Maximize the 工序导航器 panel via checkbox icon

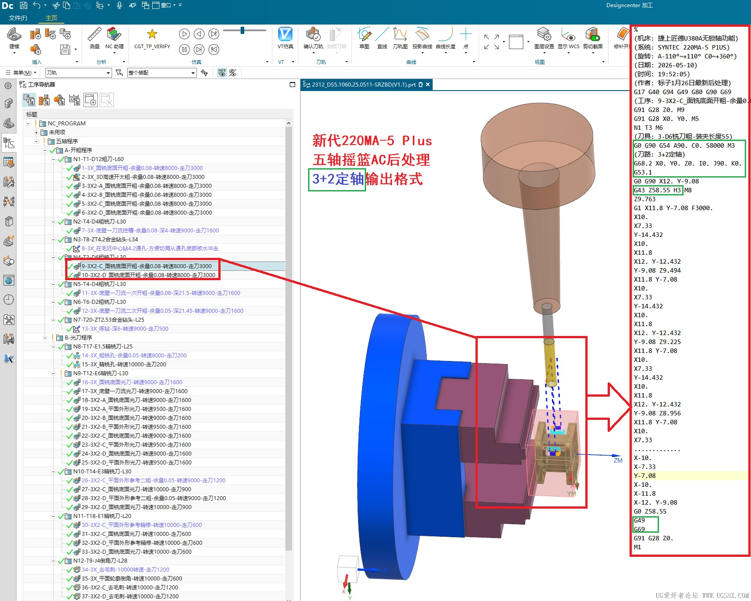pos(292,84)
